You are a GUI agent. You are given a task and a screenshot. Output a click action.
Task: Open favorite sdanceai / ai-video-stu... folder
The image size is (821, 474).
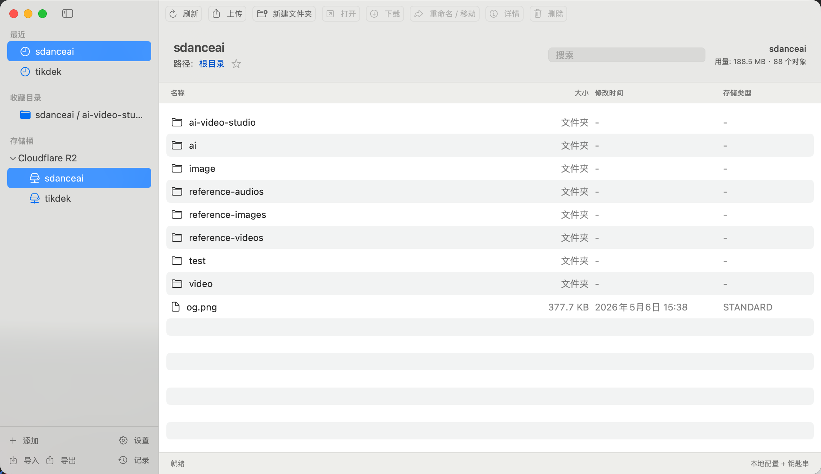point(79,115)
